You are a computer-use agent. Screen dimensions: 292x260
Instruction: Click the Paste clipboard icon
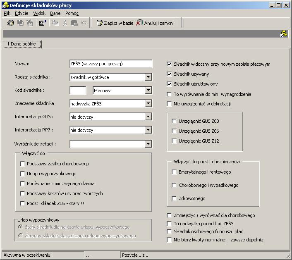click(74, 23)
